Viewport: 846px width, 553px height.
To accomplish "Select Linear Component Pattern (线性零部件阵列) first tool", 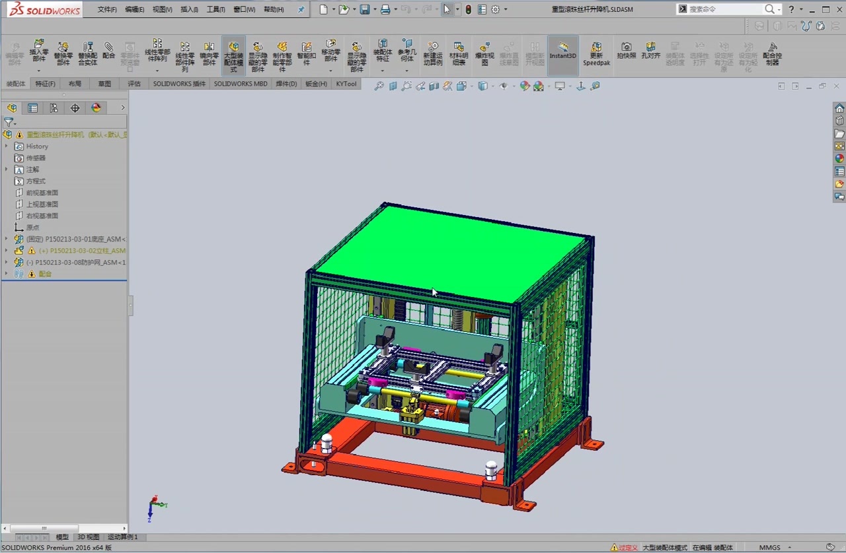I will click(x=157, y=49).
